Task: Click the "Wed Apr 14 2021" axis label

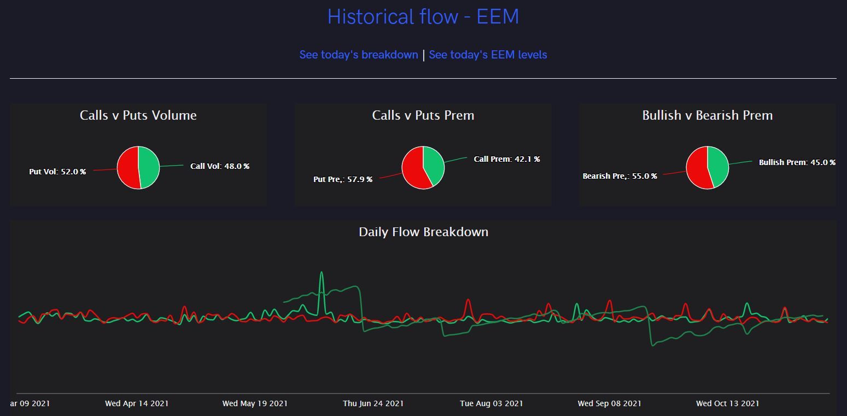Action: (137, 403)
